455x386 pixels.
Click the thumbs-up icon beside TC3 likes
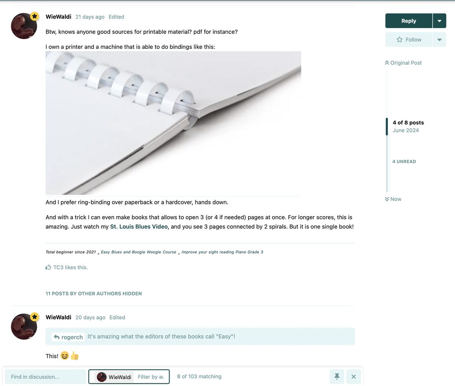pos(48,267)
